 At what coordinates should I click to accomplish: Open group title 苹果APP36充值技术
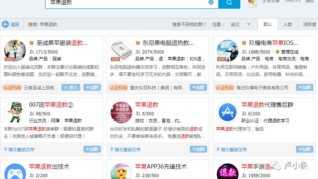pos(161,167)
